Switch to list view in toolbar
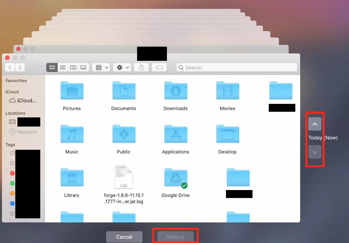Viewport: 349px width, 243px height. click(63, 68)
